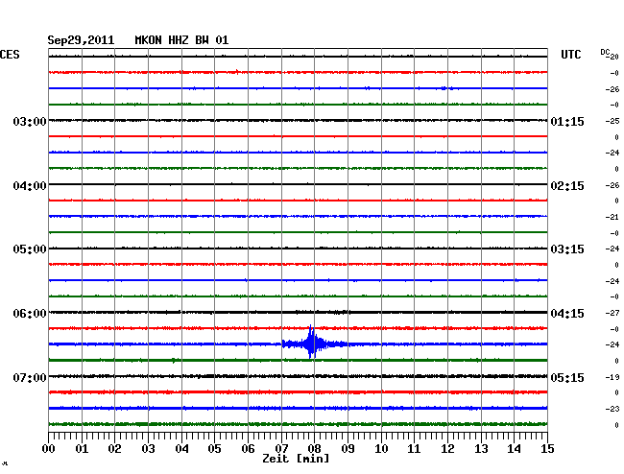624x474 pixels.
Task: Click the DC value -25 beside 01:15
Action: click(612, 121)
